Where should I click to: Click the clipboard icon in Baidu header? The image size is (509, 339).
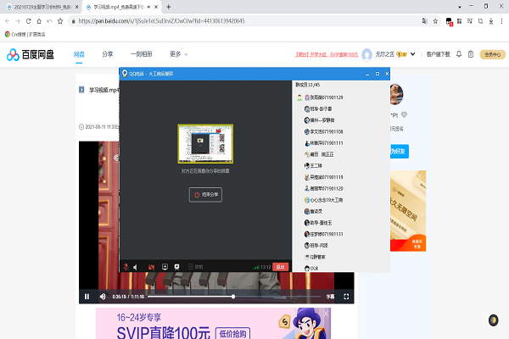pos(471,54)
